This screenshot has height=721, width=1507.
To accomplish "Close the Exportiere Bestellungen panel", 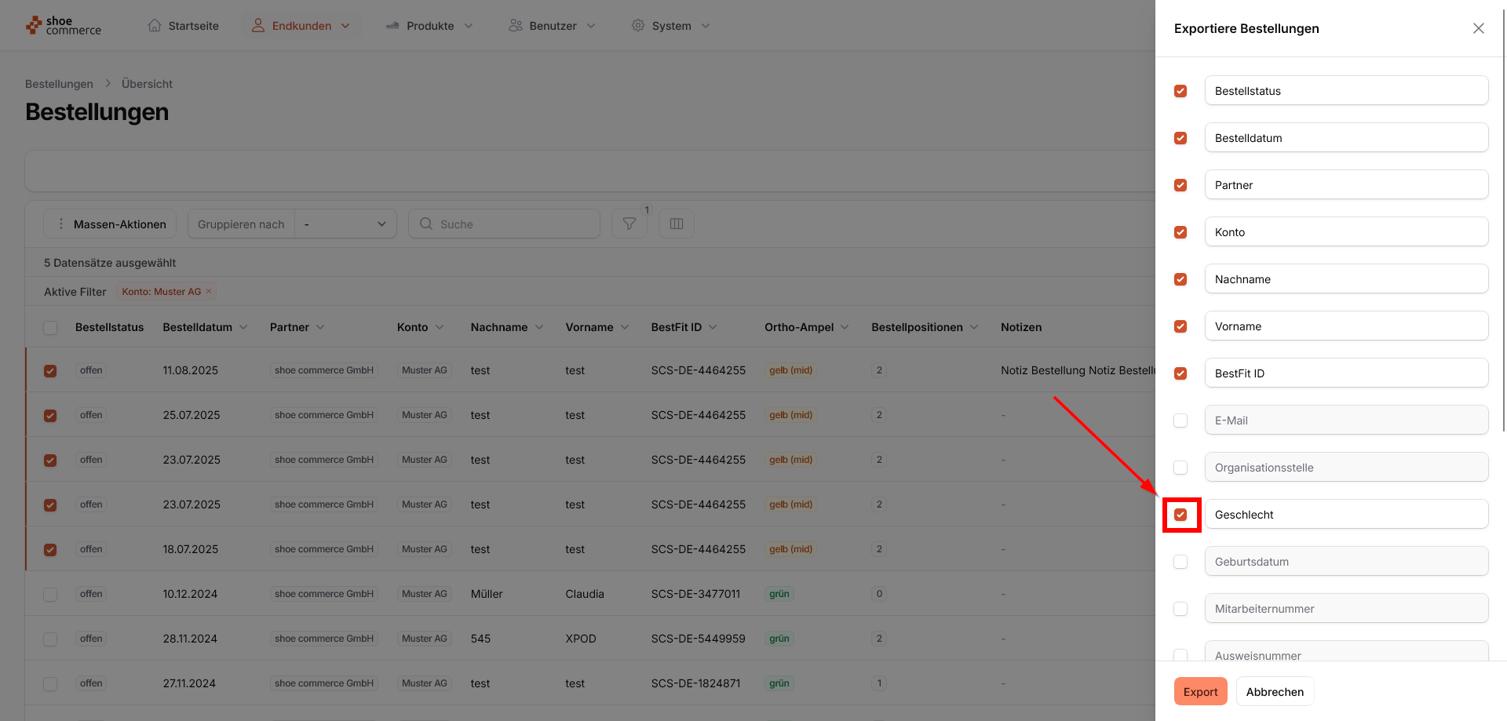I will tap(1478, 28).
